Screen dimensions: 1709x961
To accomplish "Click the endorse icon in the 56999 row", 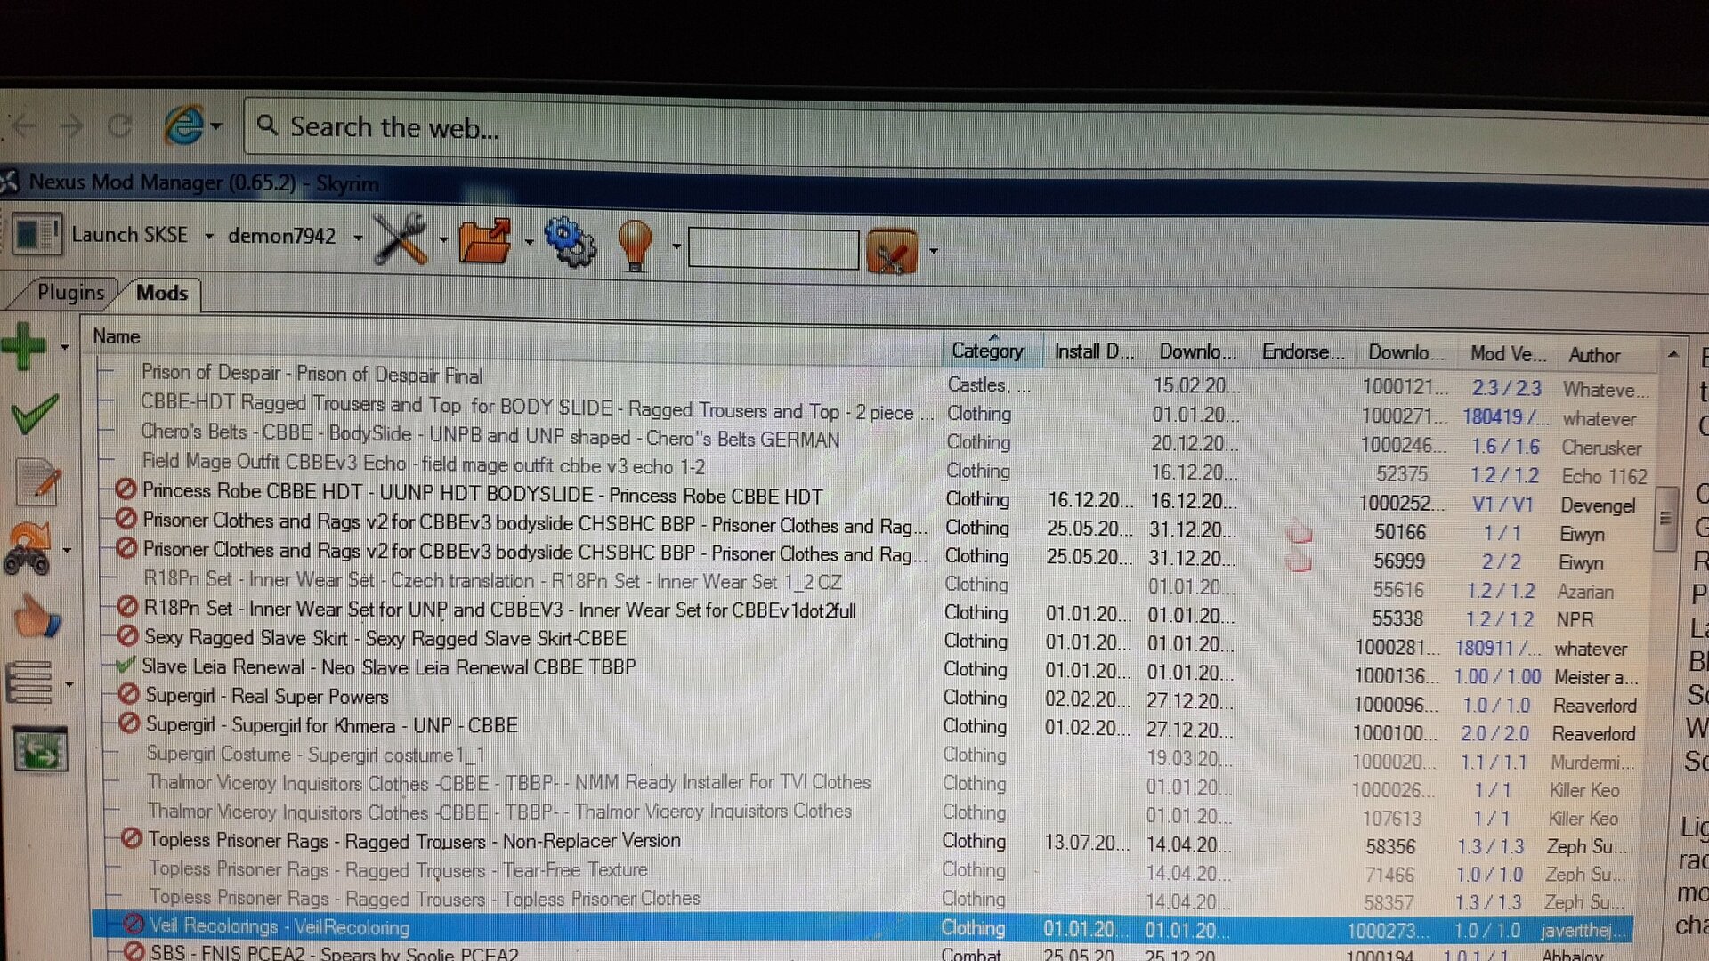I will (1300, 561).
